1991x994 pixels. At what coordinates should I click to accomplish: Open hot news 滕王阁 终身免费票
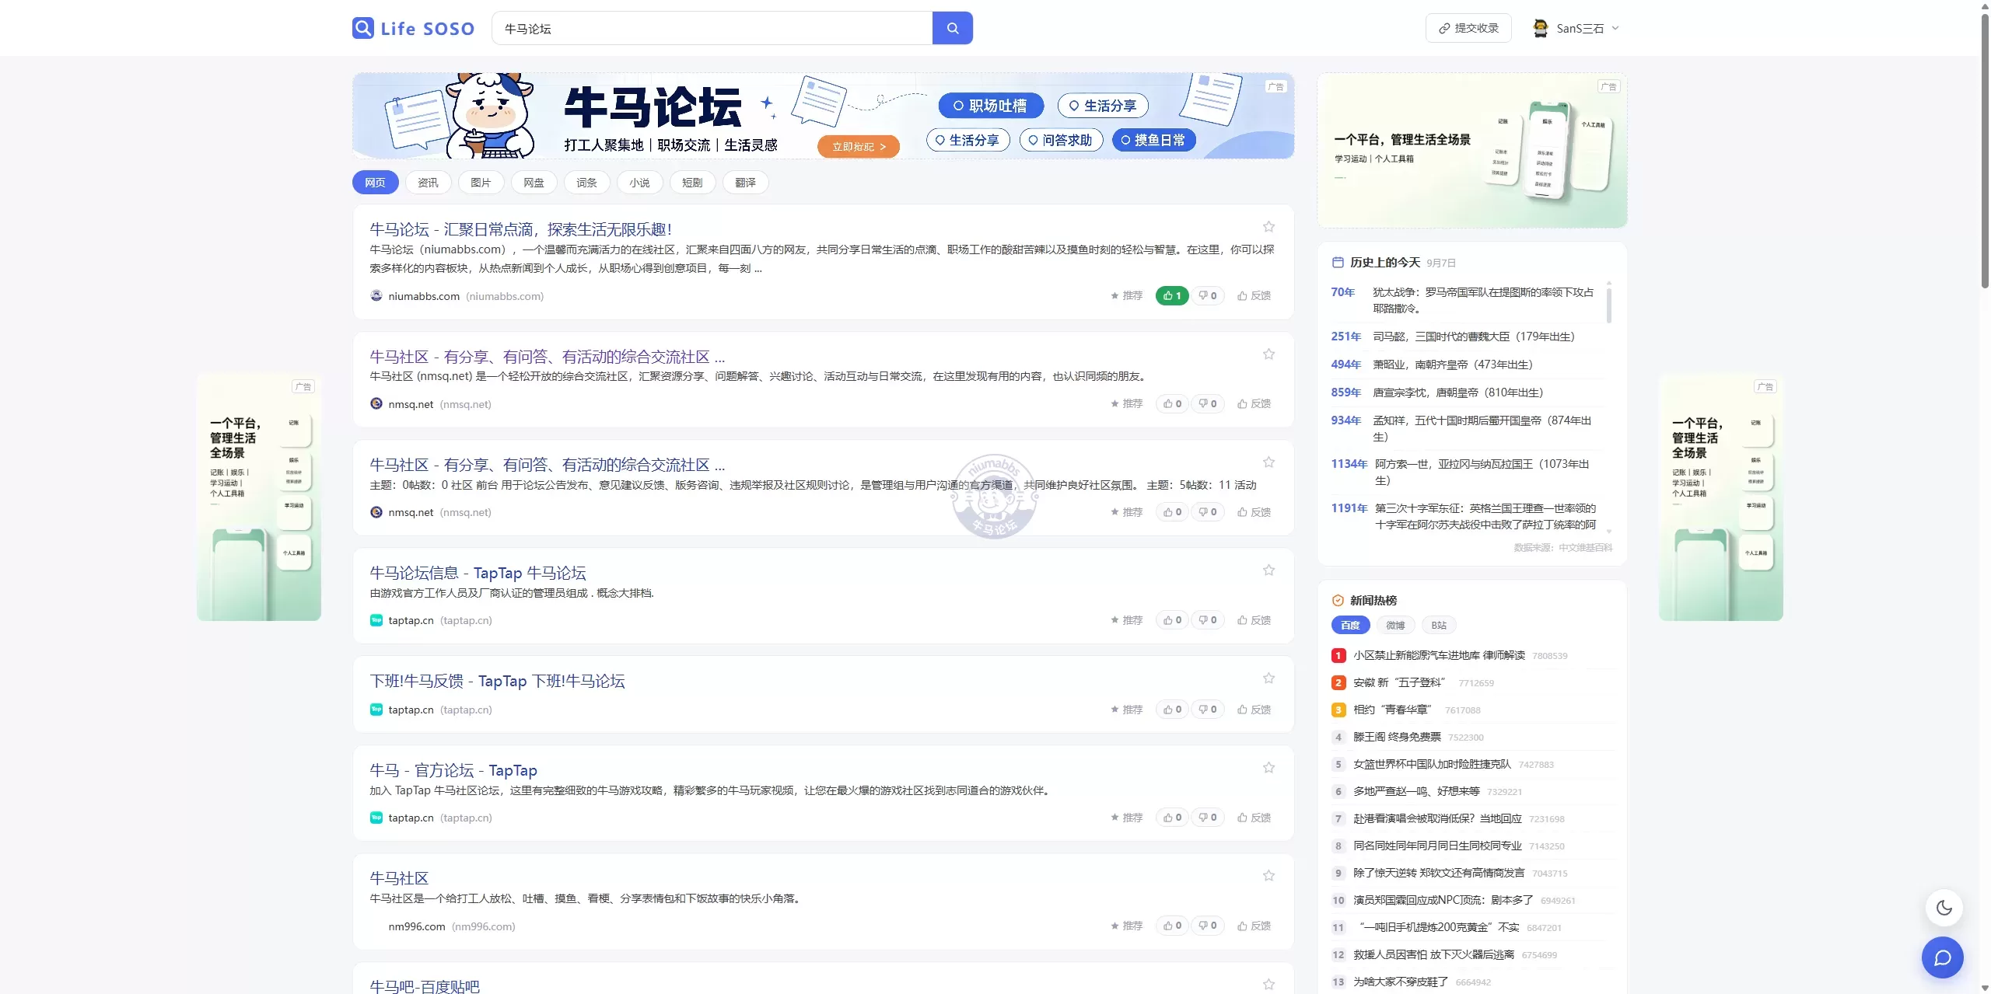point(1397,737)
